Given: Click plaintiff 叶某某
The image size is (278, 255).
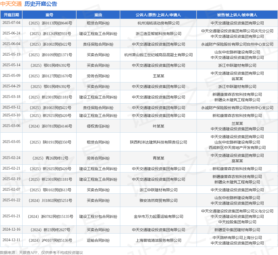Looking at the screenshot, I should pos(158,126).
